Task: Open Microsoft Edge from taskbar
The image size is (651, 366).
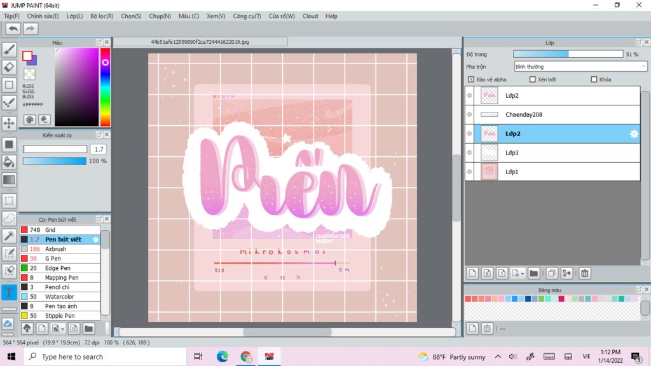Action: click(223, 357)
